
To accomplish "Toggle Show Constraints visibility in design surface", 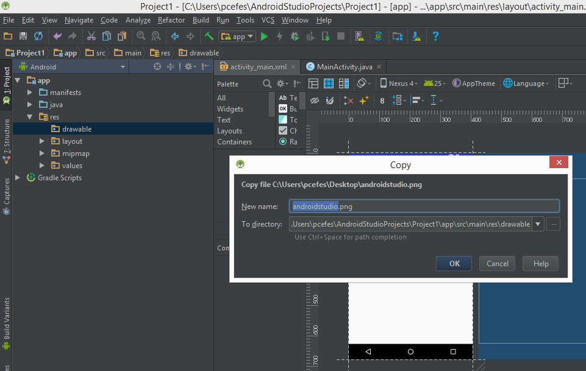I will [x=314, y=99].
